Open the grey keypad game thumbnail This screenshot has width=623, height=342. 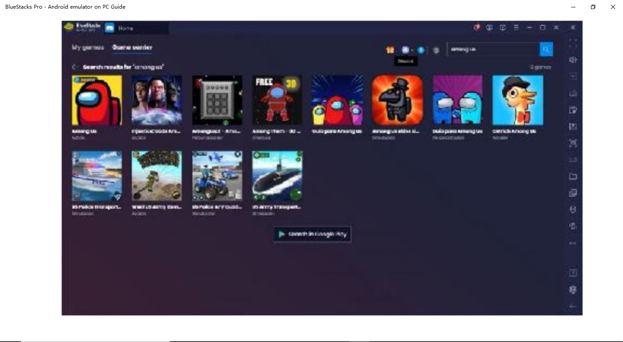coord(217,100)
